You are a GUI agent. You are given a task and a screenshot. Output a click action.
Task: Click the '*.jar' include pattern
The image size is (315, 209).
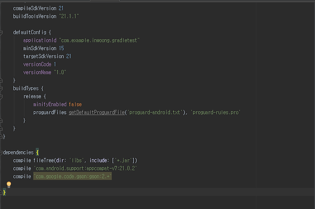coord(123,160)
